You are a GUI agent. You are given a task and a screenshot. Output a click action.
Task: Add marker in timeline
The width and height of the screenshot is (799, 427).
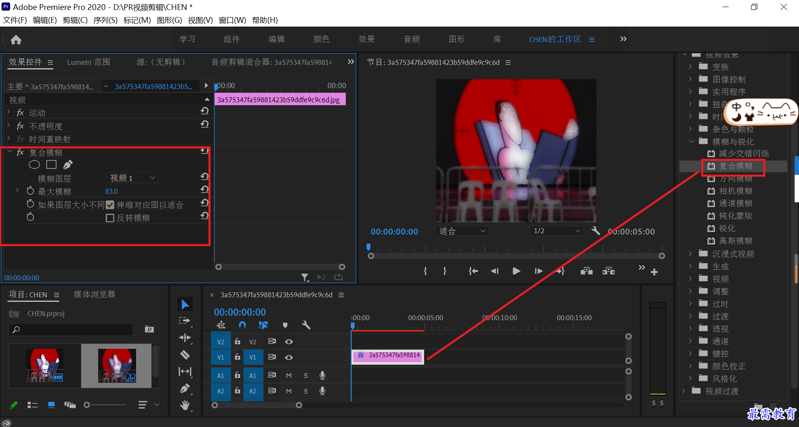pos(285,325)
